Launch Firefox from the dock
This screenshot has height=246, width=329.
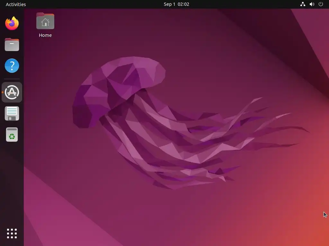click(x=12, y=23)
